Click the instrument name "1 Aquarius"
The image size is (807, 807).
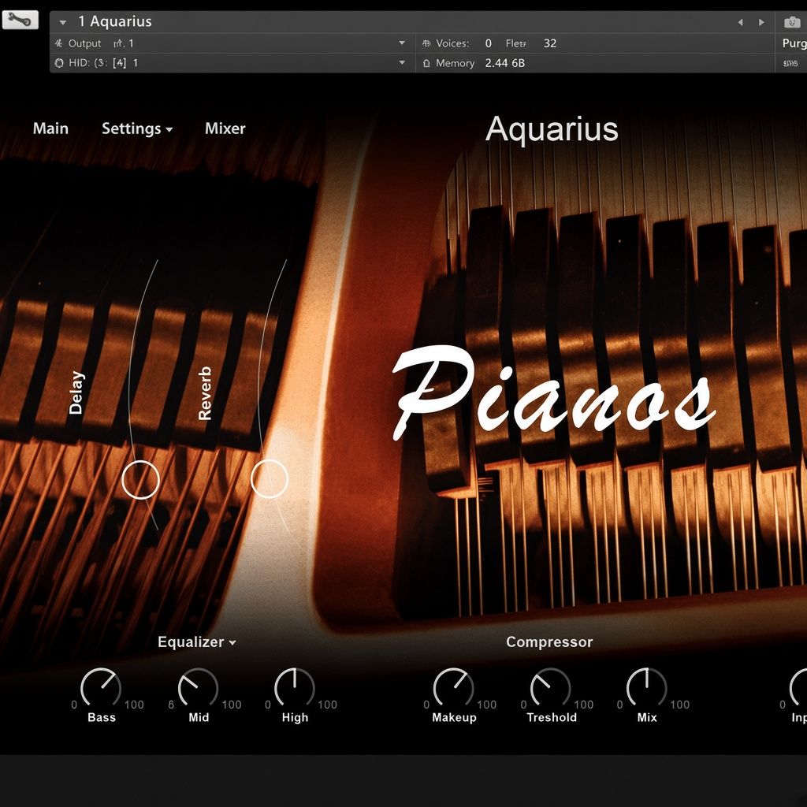click(x=115, y=21)
